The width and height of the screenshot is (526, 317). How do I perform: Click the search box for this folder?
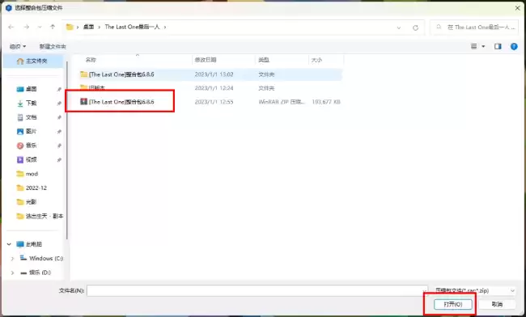pyautogui.click(x=475, y=27)
